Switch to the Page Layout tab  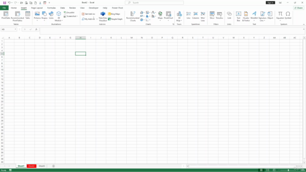coord(37,8)
